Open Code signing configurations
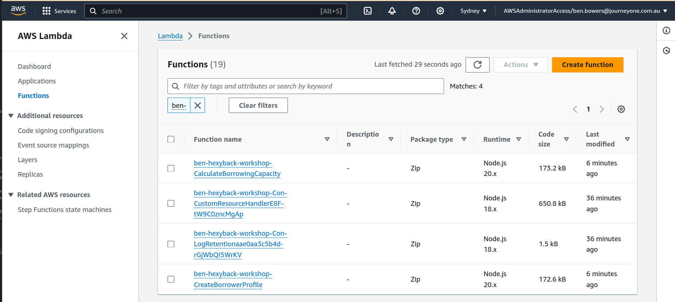Image resolution: width=675 pixels, height=302 pixels. (x=61, y=131)
